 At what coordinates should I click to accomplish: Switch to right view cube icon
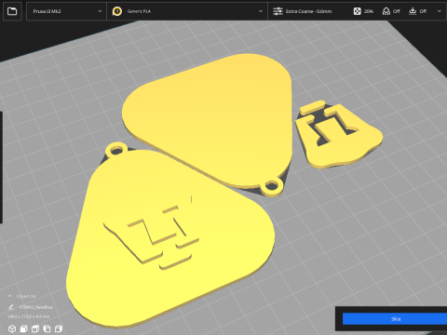[59, 328]
